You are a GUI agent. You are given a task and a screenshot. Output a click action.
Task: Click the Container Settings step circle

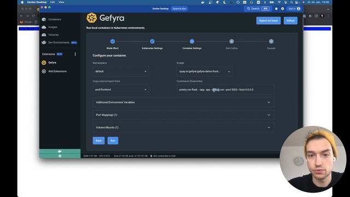(x=192, y=42)
